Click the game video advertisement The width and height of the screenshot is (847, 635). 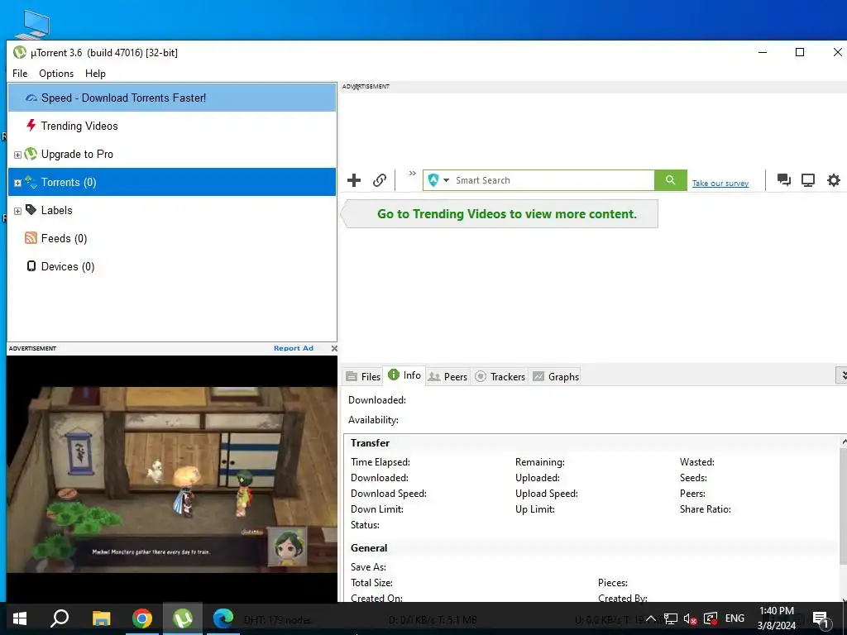[172, 479]
